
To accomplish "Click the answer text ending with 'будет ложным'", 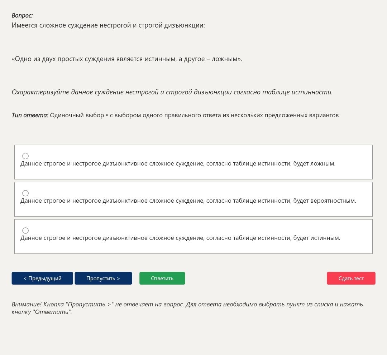I will click(x=178, y=163).
